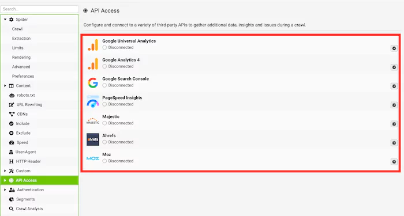
Task: Open settings gear for Google Universal Analytics
Action: click(x=394, y=48)
